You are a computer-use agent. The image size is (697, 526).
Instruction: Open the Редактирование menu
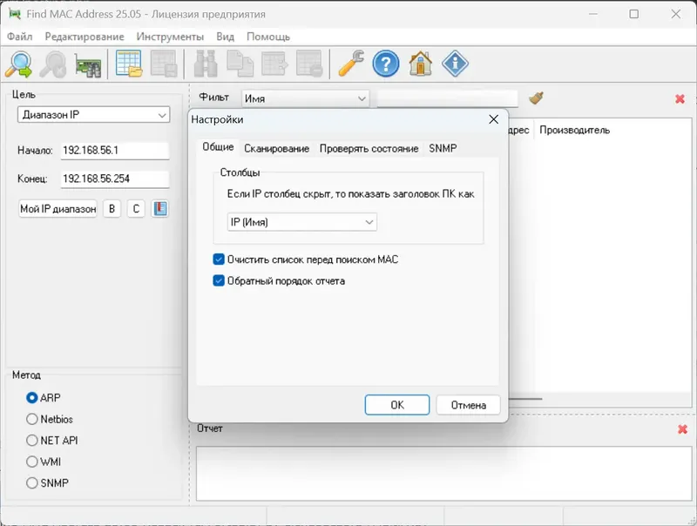[85, 37]
